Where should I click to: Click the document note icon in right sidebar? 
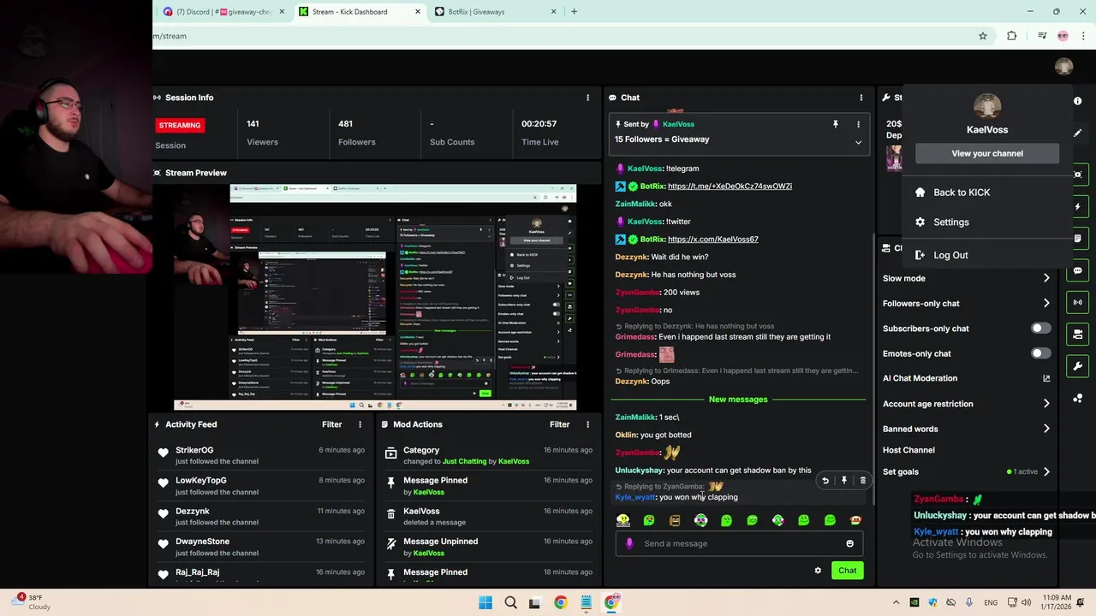(x=1077, y=239)
